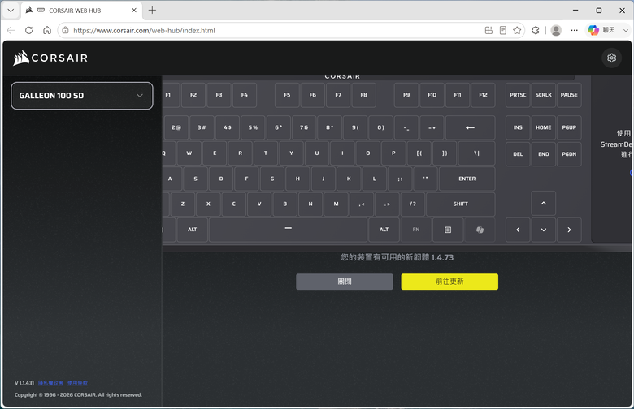Viewport: 634px width, 409px height.
Task: Expand the GALLEON 100 SD device dropdown
Action: pos(82,96)
